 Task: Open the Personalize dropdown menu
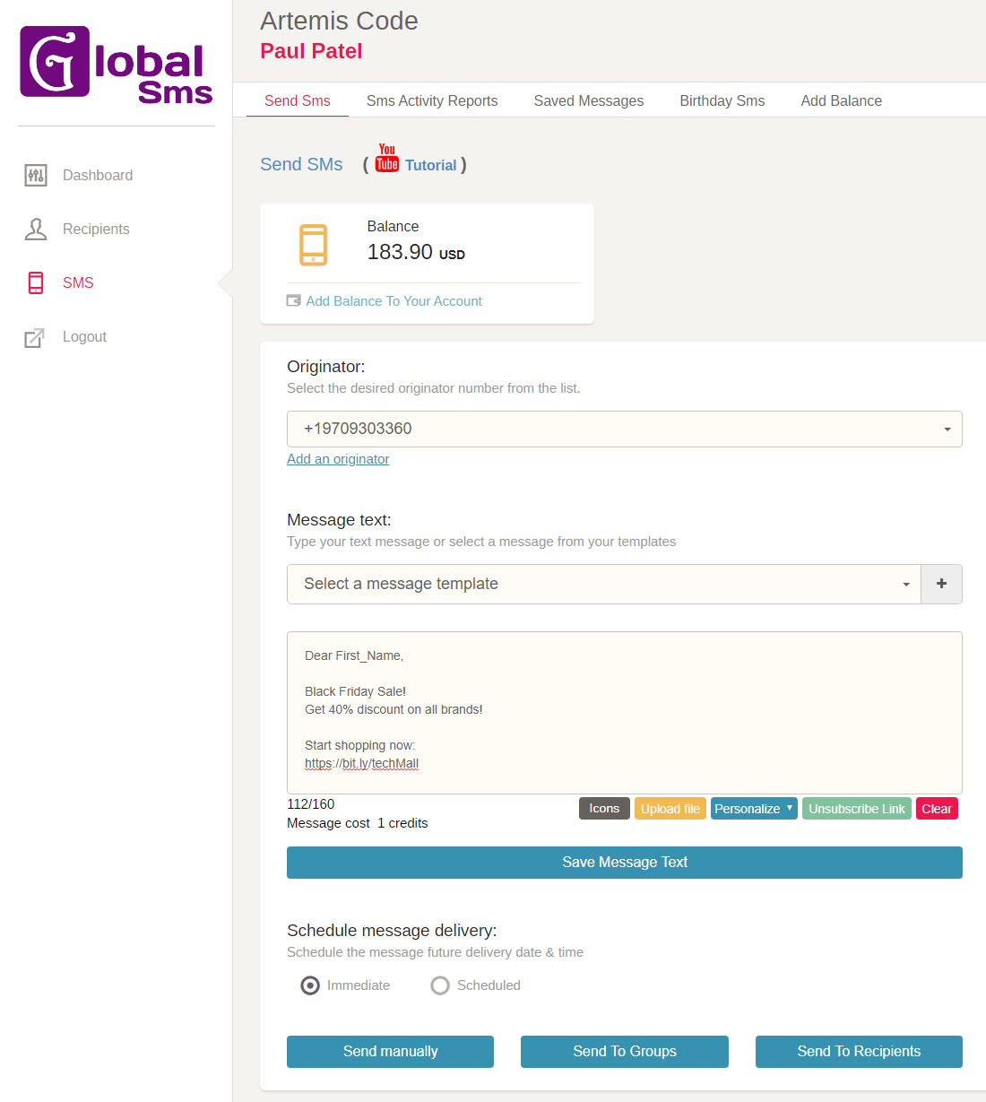[753, 809]
